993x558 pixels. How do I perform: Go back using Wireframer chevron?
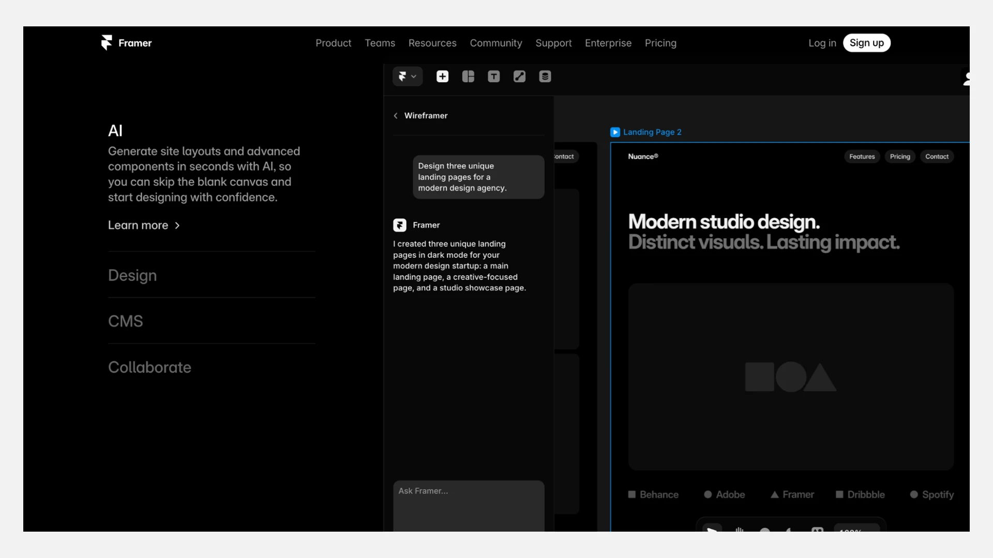396,116
